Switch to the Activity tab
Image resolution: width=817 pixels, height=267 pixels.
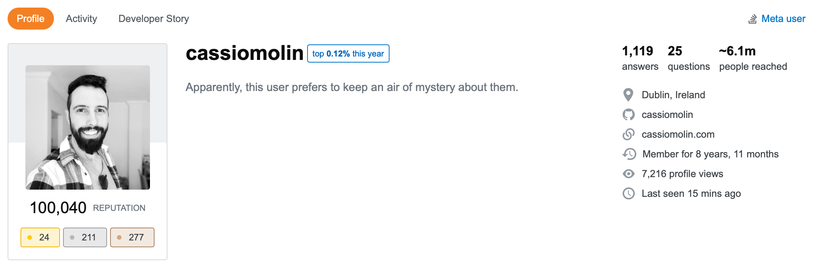pos(81,19)
